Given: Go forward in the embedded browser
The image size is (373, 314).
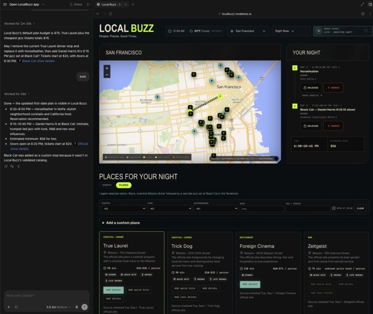Looking at the screenshot, I should 104,14.
